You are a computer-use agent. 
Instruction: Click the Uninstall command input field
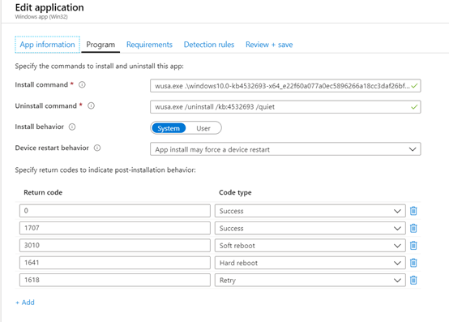[x=285, y=107]
